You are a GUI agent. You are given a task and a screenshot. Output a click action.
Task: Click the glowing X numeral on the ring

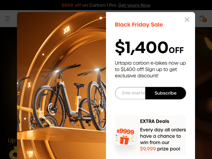tap(29, 84)
